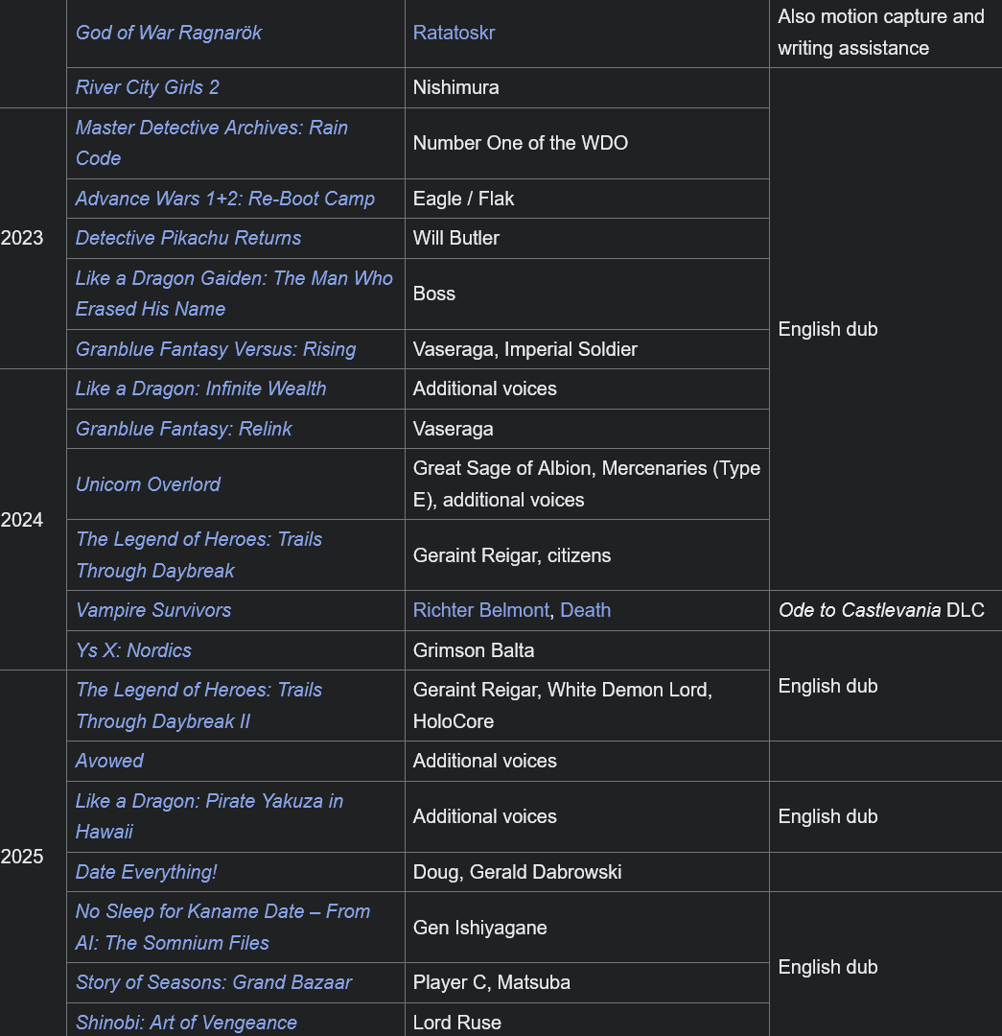The image size is (1002, 1036).
Task: Click 'Doug, Gerald Dabrowski' cell
Action: 587,871
